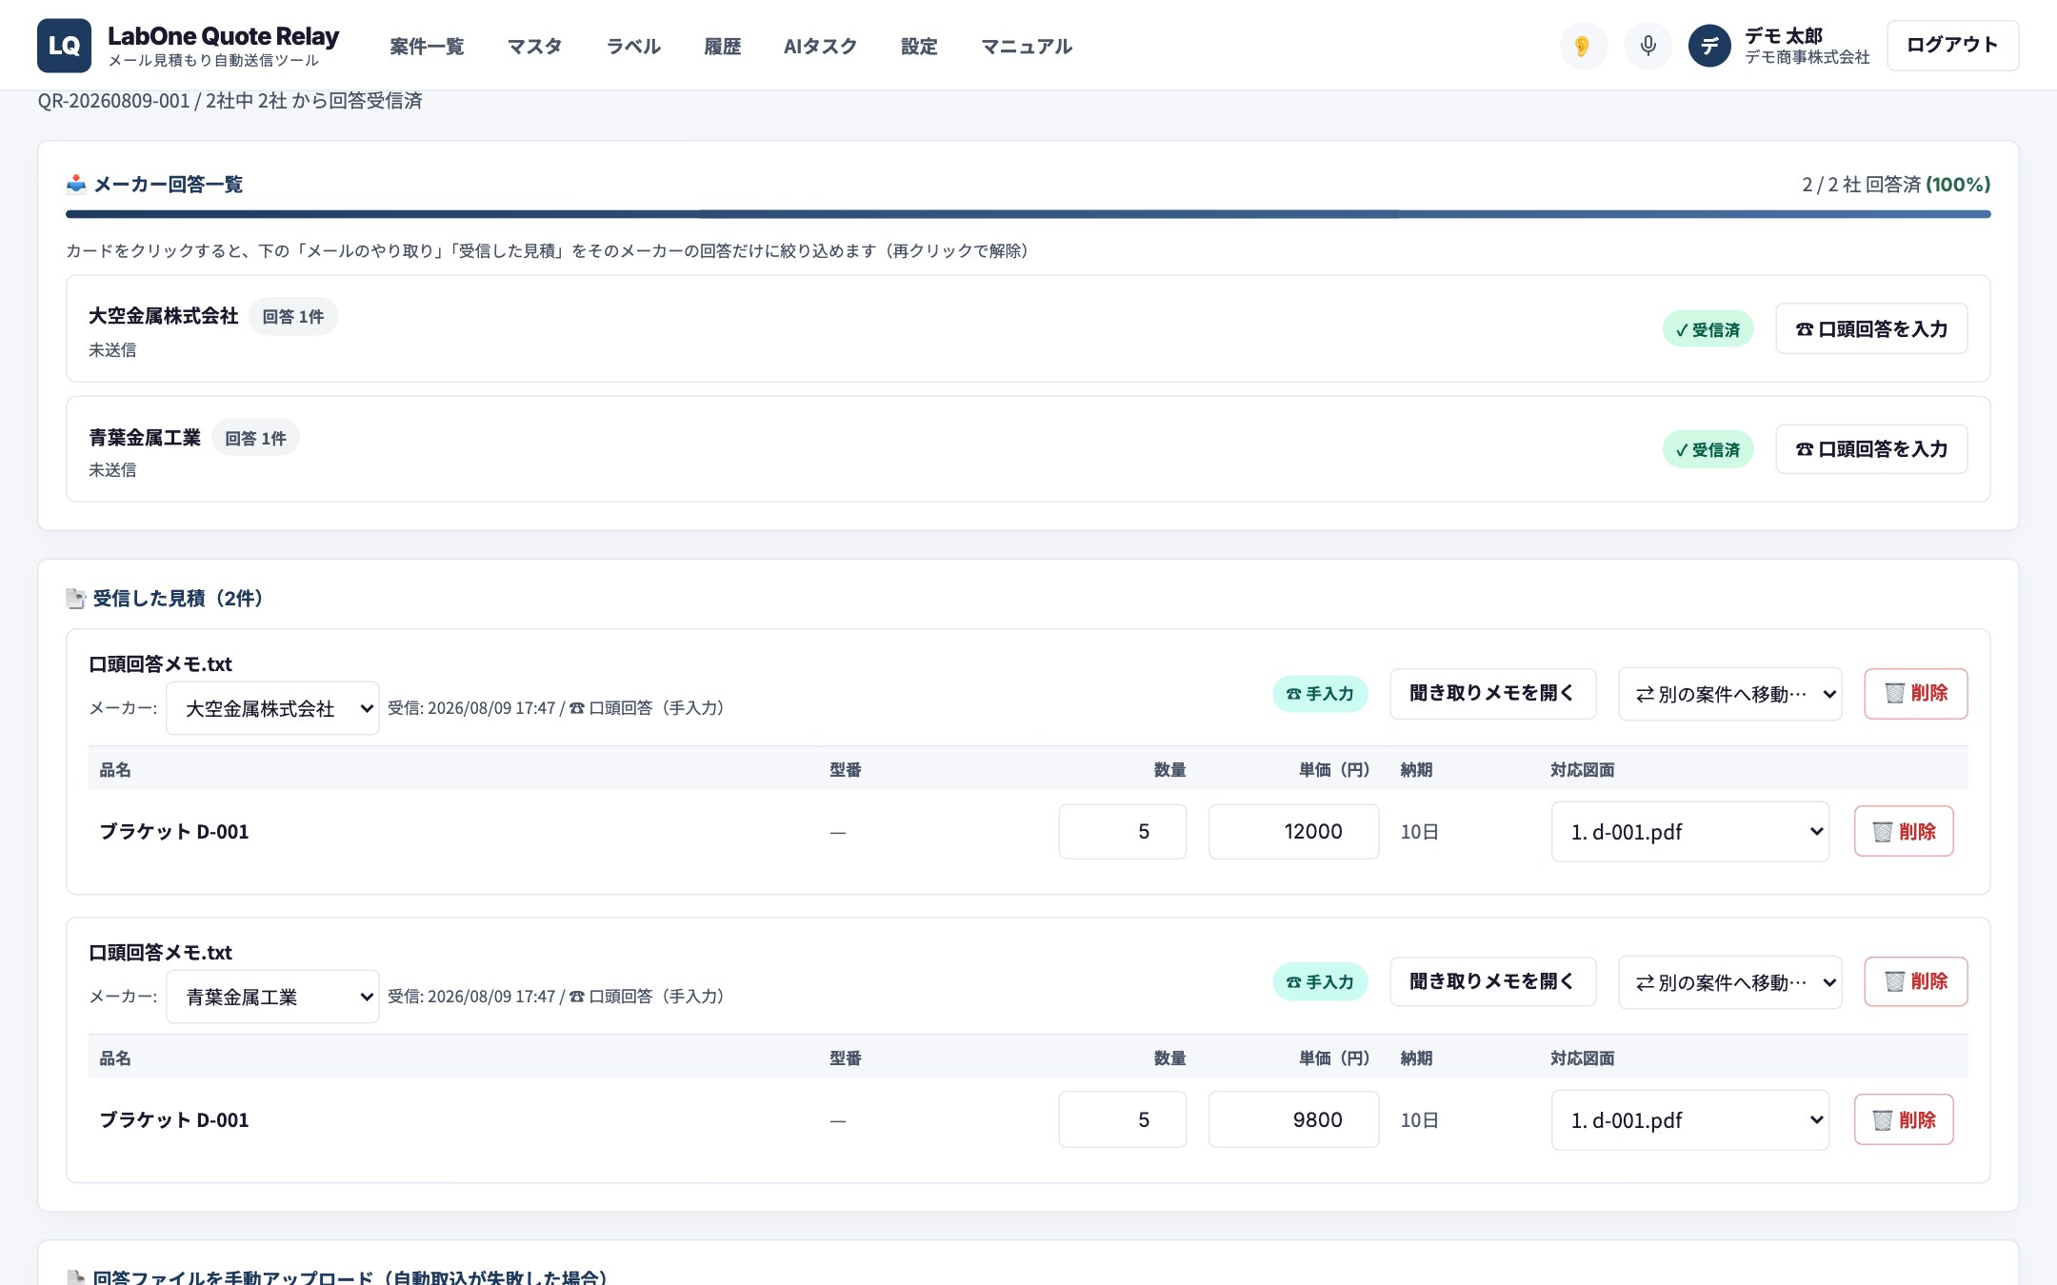Click 2 / 2 社 回答済 (100%) text
Viewport: 2057px width, 1285px height.
1895,184
